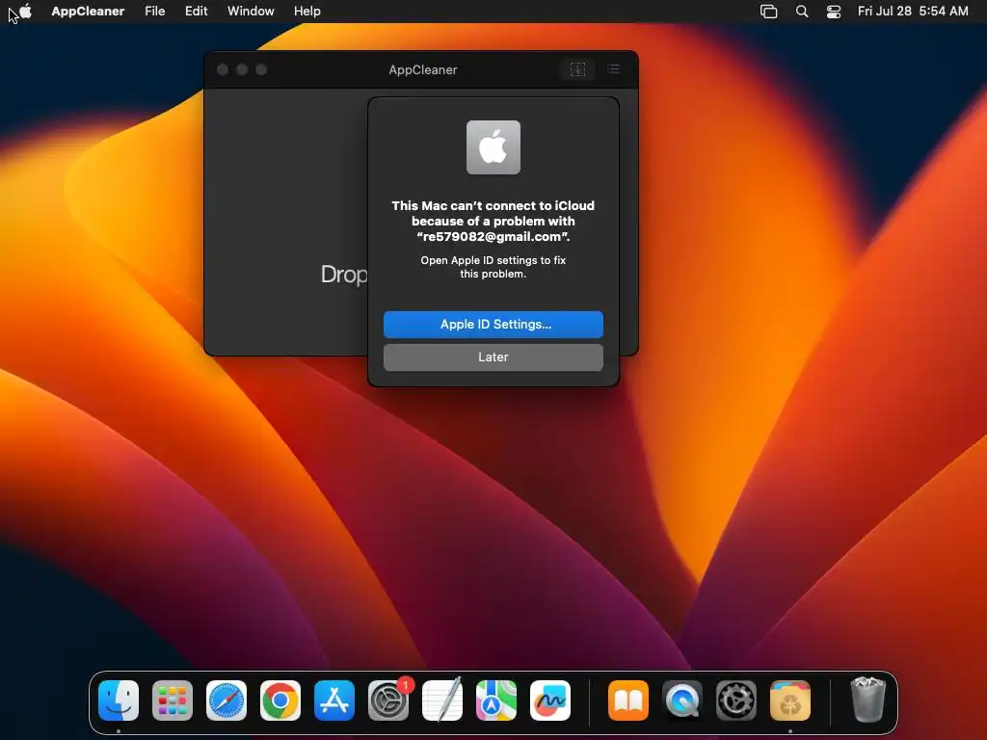The width and height of the screenshot is (987, 740).
Task: Open Control Center in menu bar
Action: pos(834,12)
